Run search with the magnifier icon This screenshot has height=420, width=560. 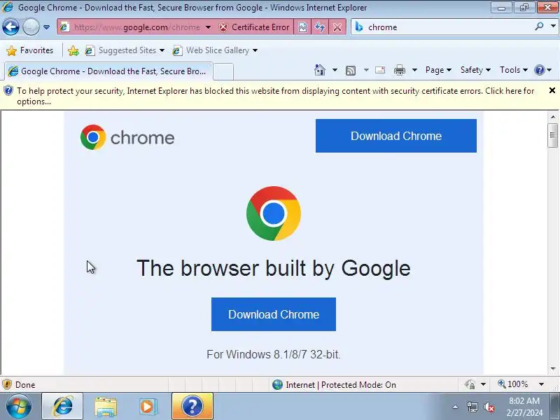pyautogui.click(x=539, y=27)
